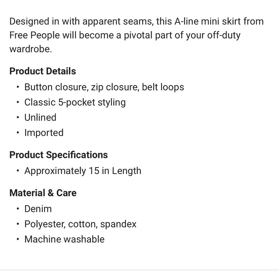
Task: Click the 'Unlined' bullet item
Action: [x=40, y=117]
